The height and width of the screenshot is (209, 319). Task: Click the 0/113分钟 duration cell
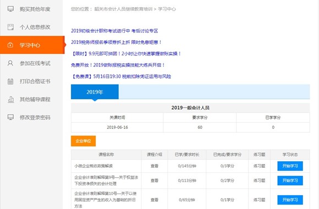tap(187, 180)
